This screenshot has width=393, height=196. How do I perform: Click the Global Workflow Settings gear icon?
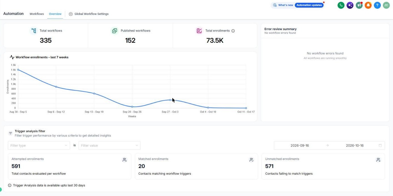(71, 14)
